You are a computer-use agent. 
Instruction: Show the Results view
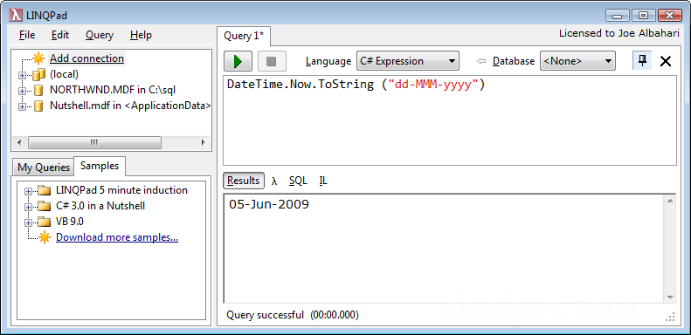point(244,181)
